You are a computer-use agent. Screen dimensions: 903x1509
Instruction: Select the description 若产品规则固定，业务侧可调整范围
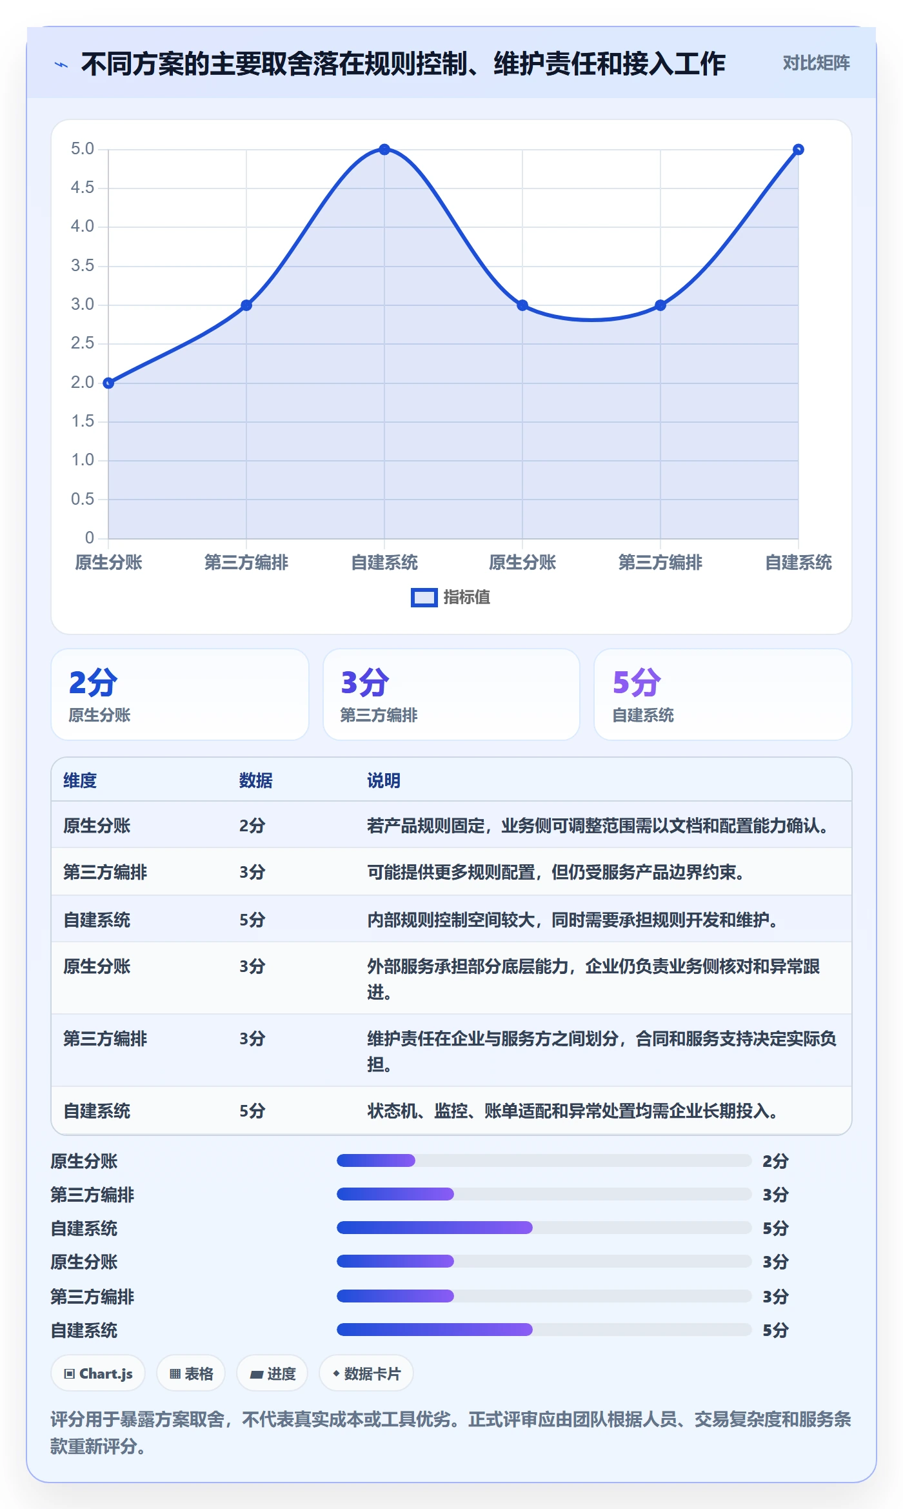point(599,825)
